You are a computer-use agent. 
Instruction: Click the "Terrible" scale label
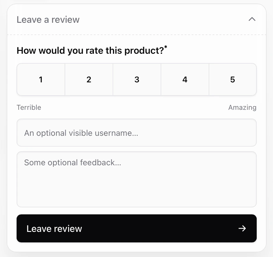pyautogui.click(x=29, y=107)
